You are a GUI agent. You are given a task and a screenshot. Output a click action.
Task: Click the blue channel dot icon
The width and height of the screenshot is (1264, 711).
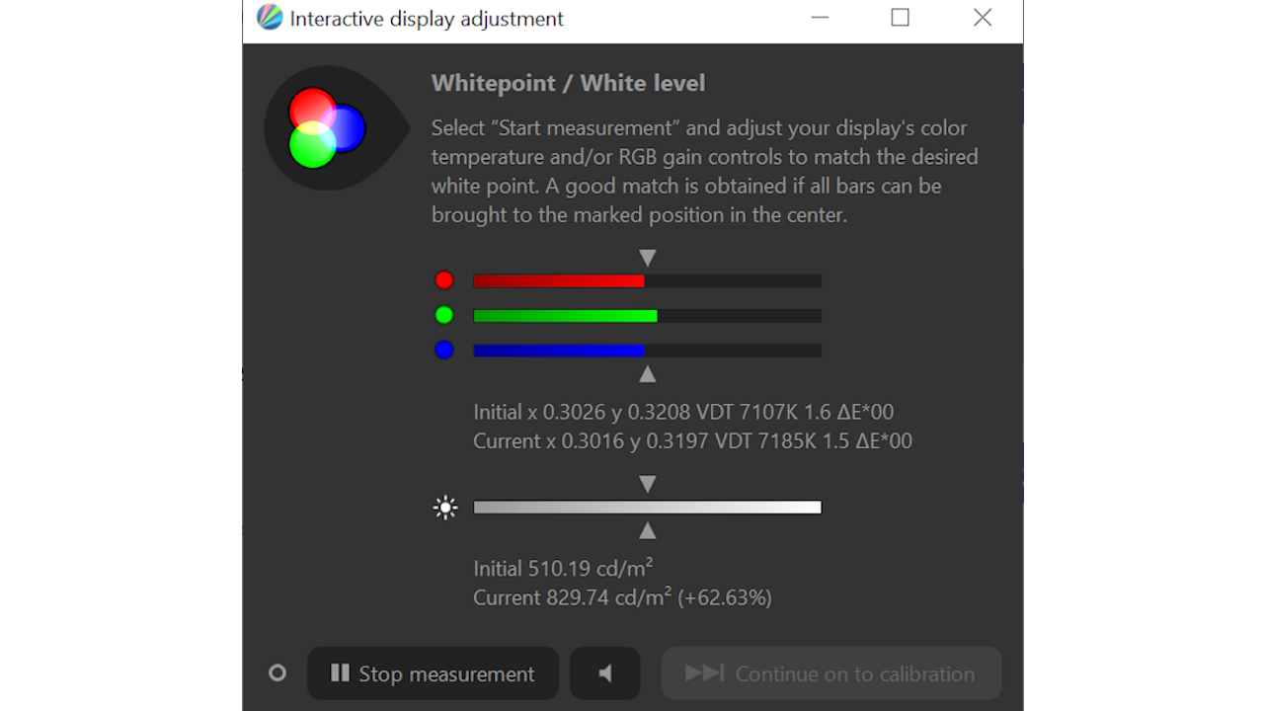coord(444,350)
